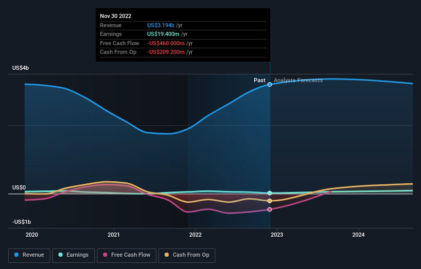Toggle the Cash From Op legend series
421x269 pixels.
coord(187,255)
